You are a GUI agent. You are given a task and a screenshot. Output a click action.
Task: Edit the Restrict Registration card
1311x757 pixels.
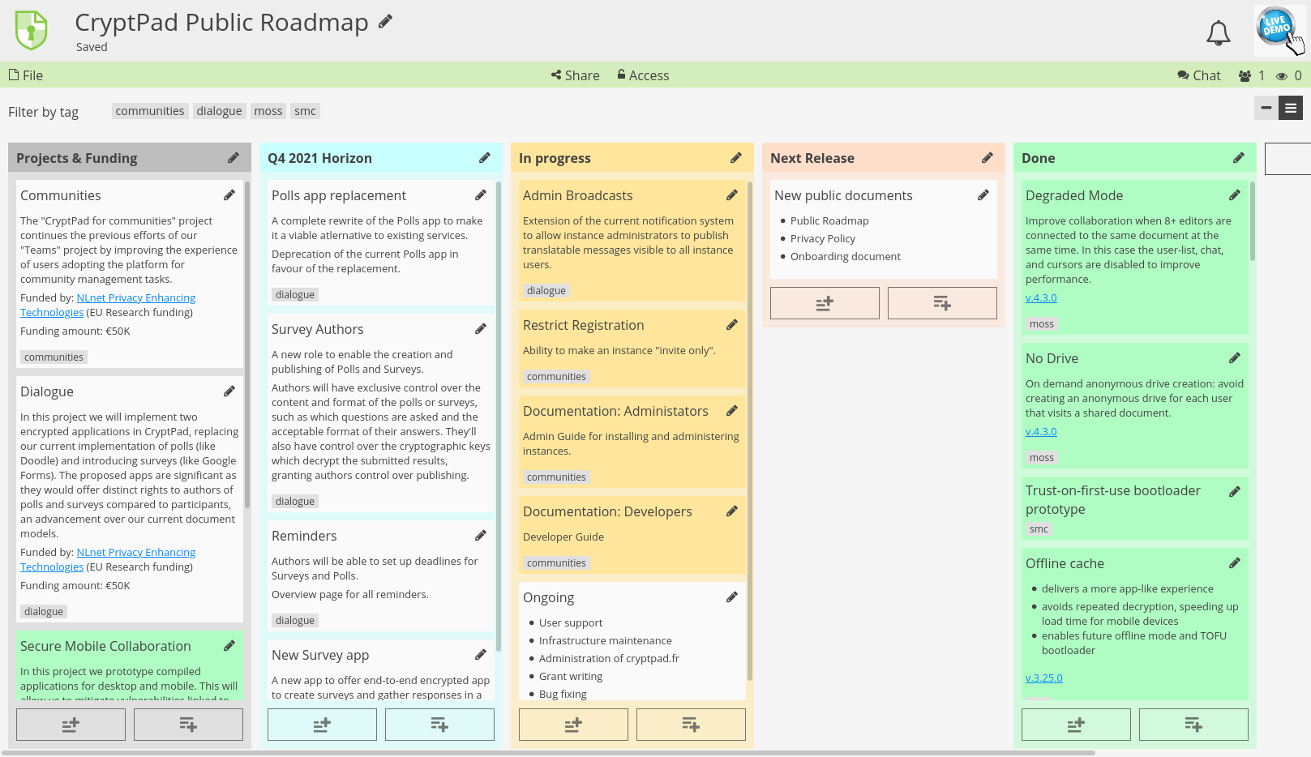[732, 325]
